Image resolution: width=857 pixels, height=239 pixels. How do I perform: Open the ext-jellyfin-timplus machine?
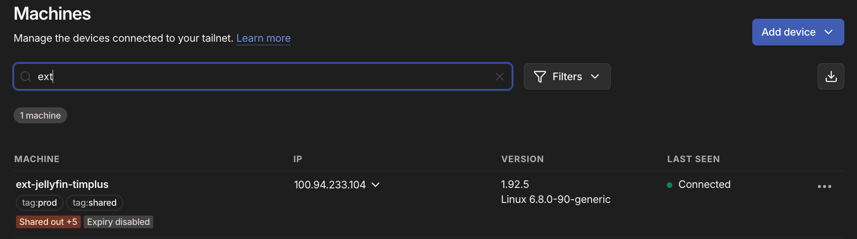coord(62,184)
